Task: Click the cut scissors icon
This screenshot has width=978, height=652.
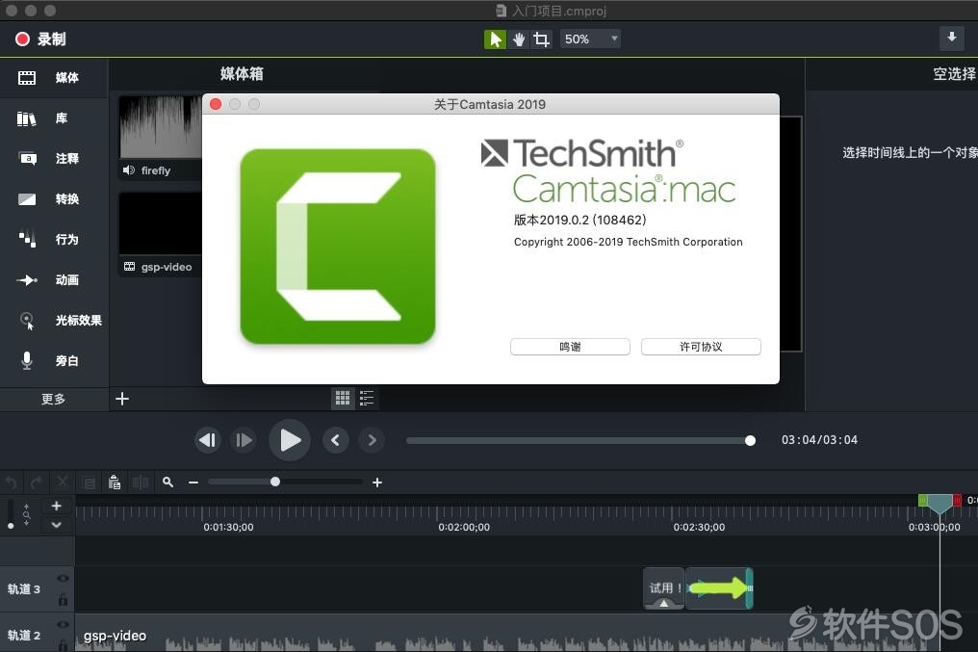Action: tap(63, 482)
